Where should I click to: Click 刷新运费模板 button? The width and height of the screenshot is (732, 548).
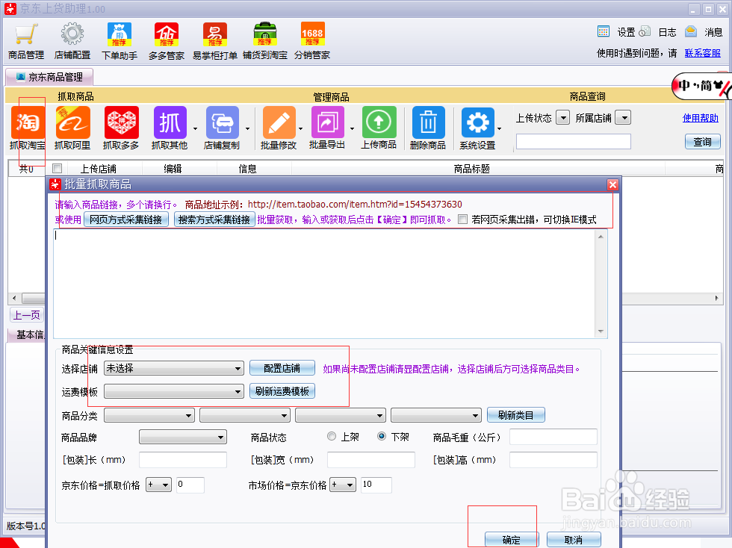(282, 391)
